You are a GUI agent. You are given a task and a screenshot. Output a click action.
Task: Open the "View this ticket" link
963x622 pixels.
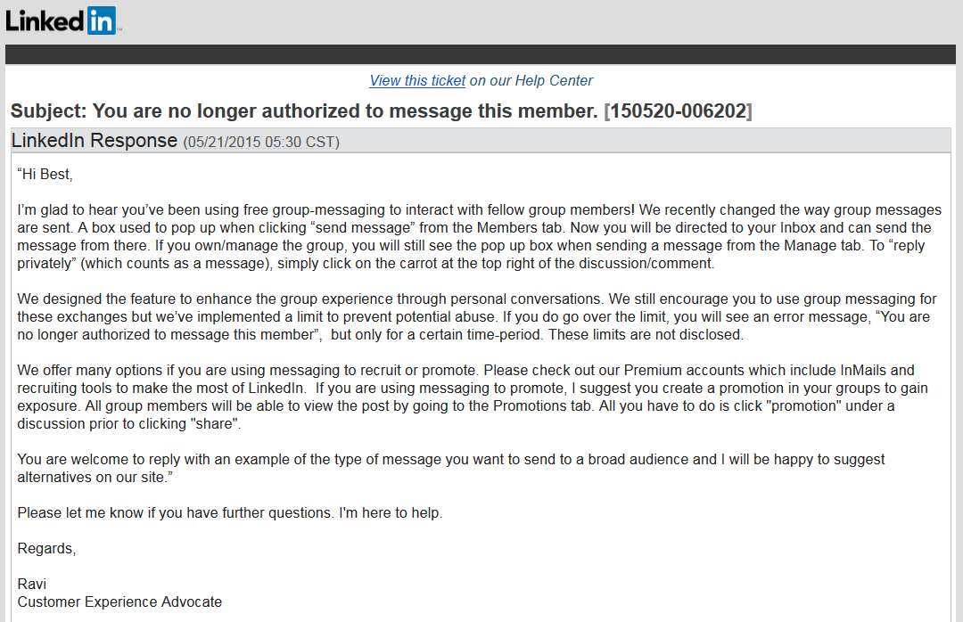point(417,80)
